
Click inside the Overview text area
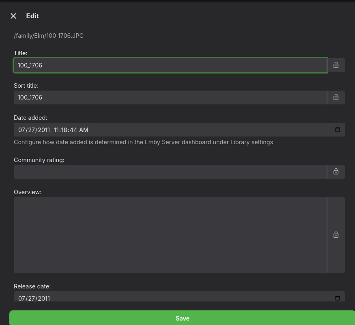(170, 235)
